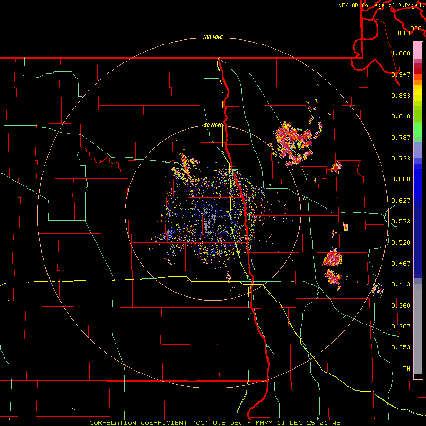426x426 pixels.
Task: Select the 1.000 scale value
Action: (x=401, y=53)
